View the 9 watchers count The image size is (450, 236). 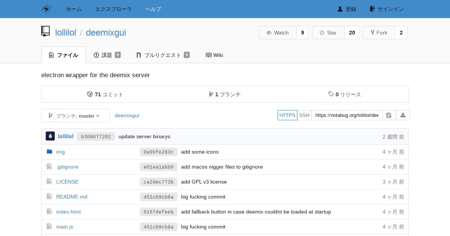303,33
